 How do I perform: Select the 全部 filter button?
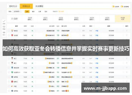click(x=27, y=12)
